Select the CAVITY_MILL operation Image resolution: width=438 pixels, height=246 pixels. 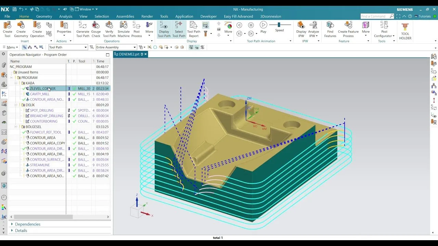click(x=40, y=94)
